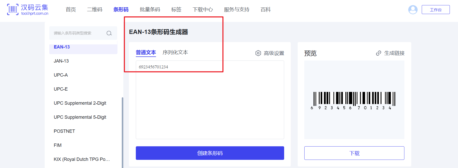The image size is (458, 168).
Task: Switch to the 序列化文本 tab
Action: click(x=175, y=52)
